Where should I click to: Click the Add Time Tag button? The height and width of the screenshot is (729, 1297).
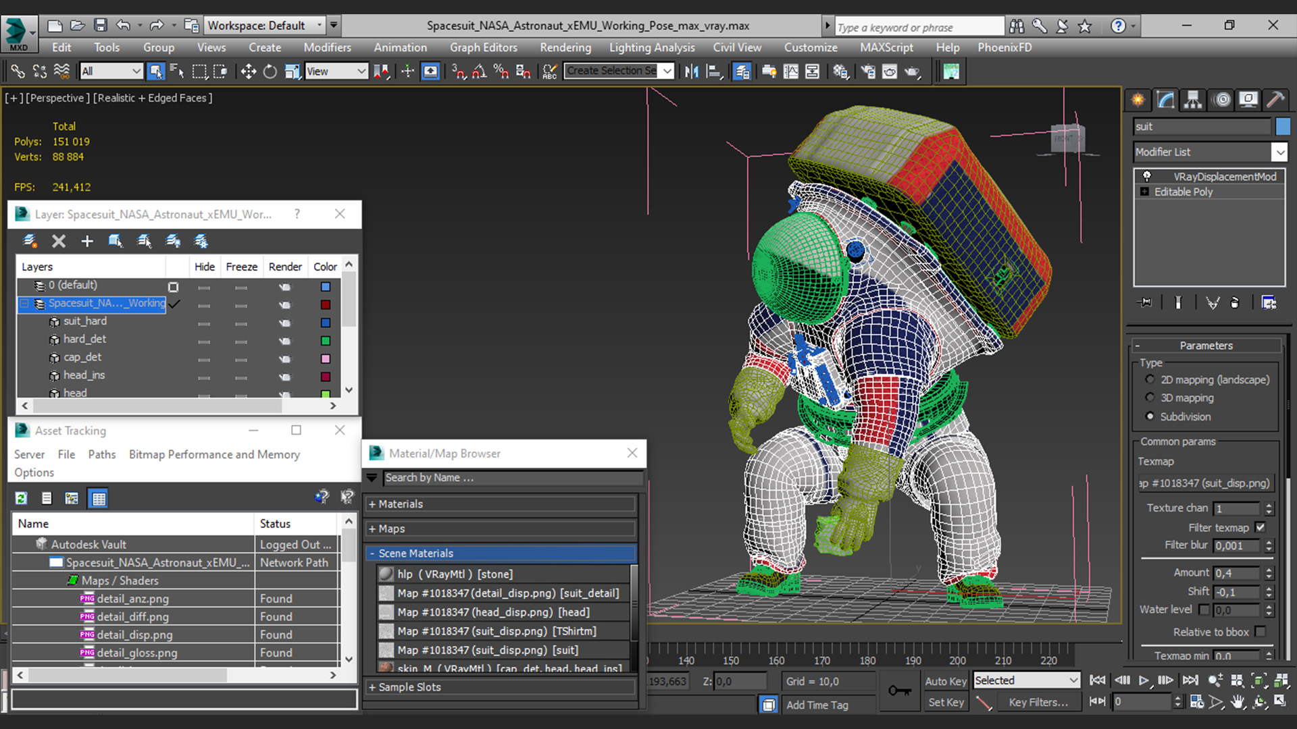coord(817,705)
